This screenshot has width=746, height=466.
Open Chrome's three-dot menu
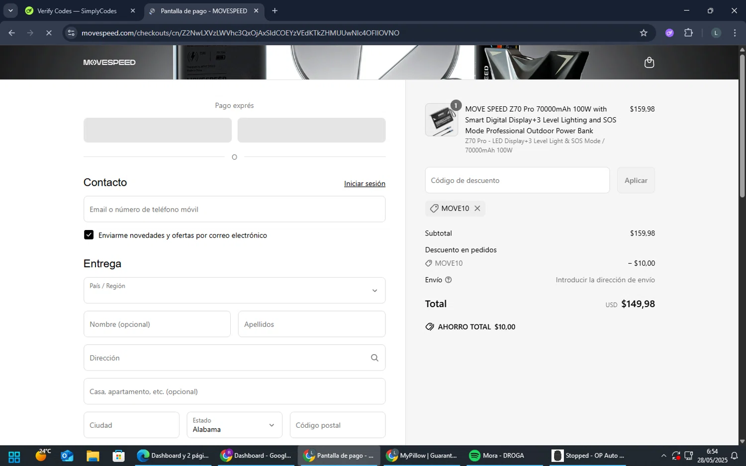pos(735,33)
